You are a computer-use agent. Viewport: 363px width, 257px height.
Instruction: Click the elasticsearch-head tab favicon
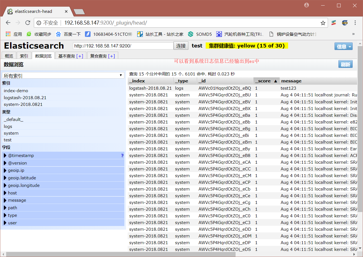(x=10, y=11)
